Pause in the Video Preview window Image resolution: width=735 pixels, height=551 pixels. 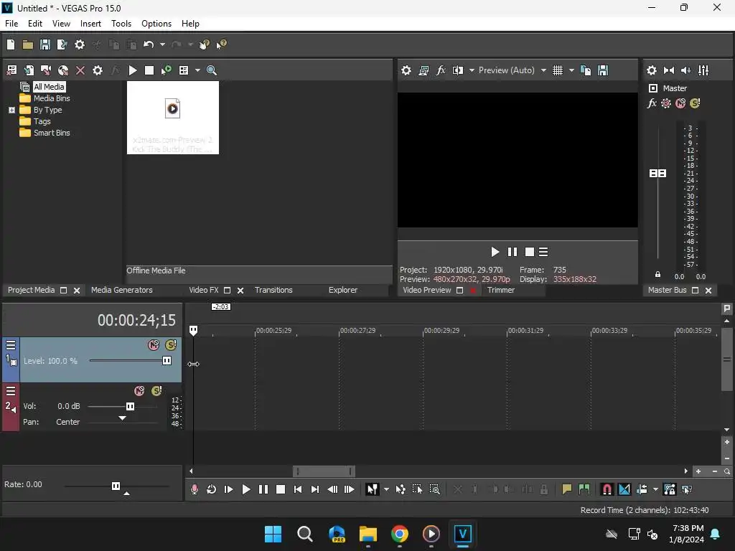pyautogui.click(x=512, y=252)
